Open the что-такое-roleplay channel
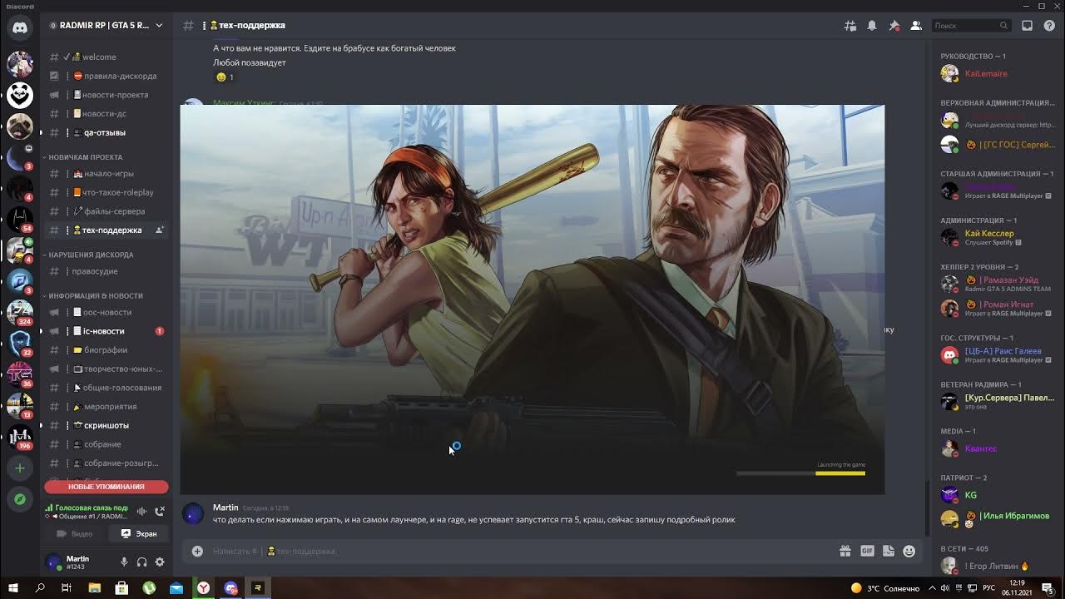Screen dimensions: 1065x599 107,192
